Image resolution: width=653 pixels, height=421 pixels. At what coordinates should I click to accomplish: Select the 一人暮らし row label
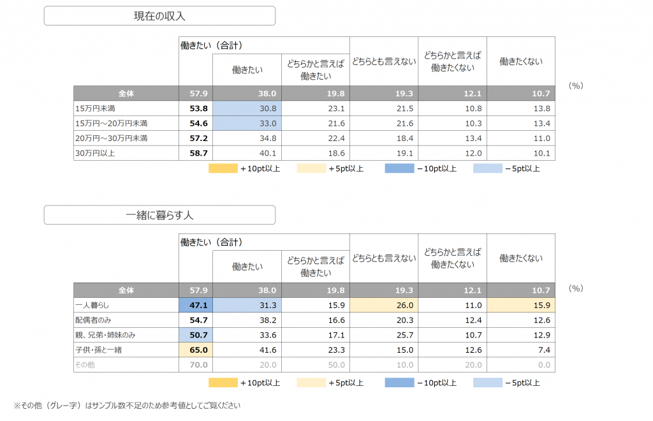click(126, 306)
